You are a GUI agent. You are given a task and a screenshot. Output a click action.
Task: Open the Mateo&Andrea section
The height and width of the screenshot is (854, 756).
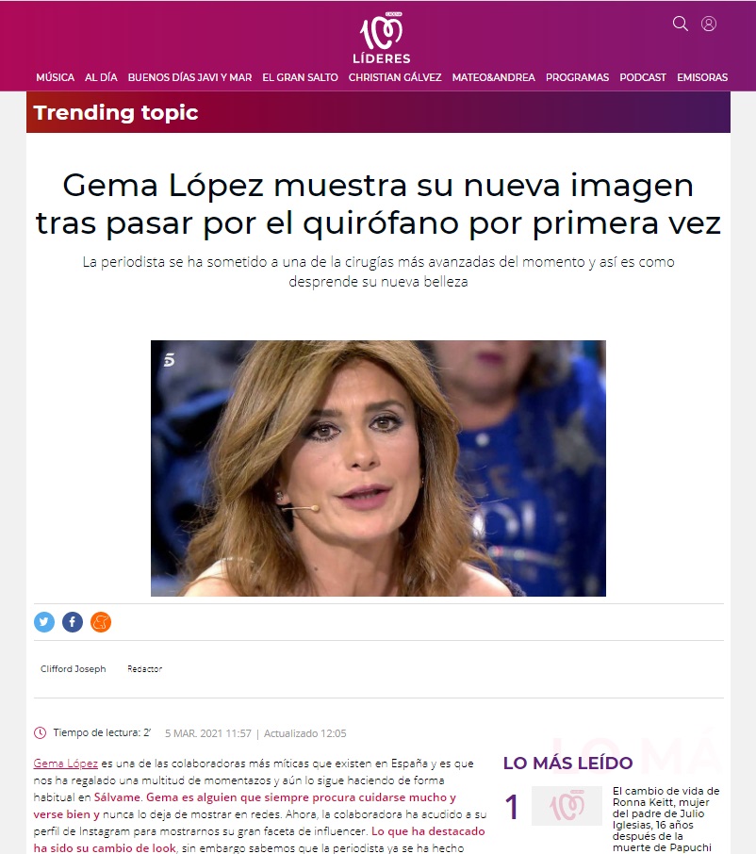493,77
